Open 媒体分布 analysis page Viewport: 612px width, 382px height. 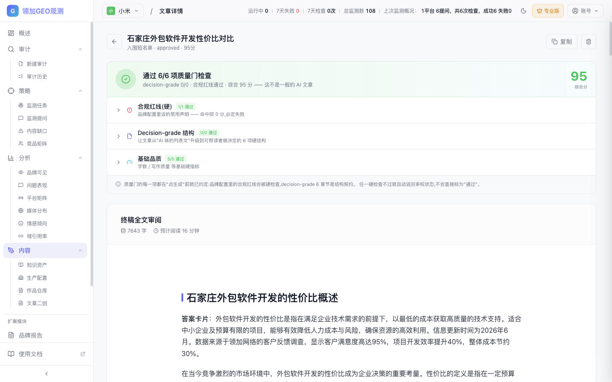coord(37,211)
